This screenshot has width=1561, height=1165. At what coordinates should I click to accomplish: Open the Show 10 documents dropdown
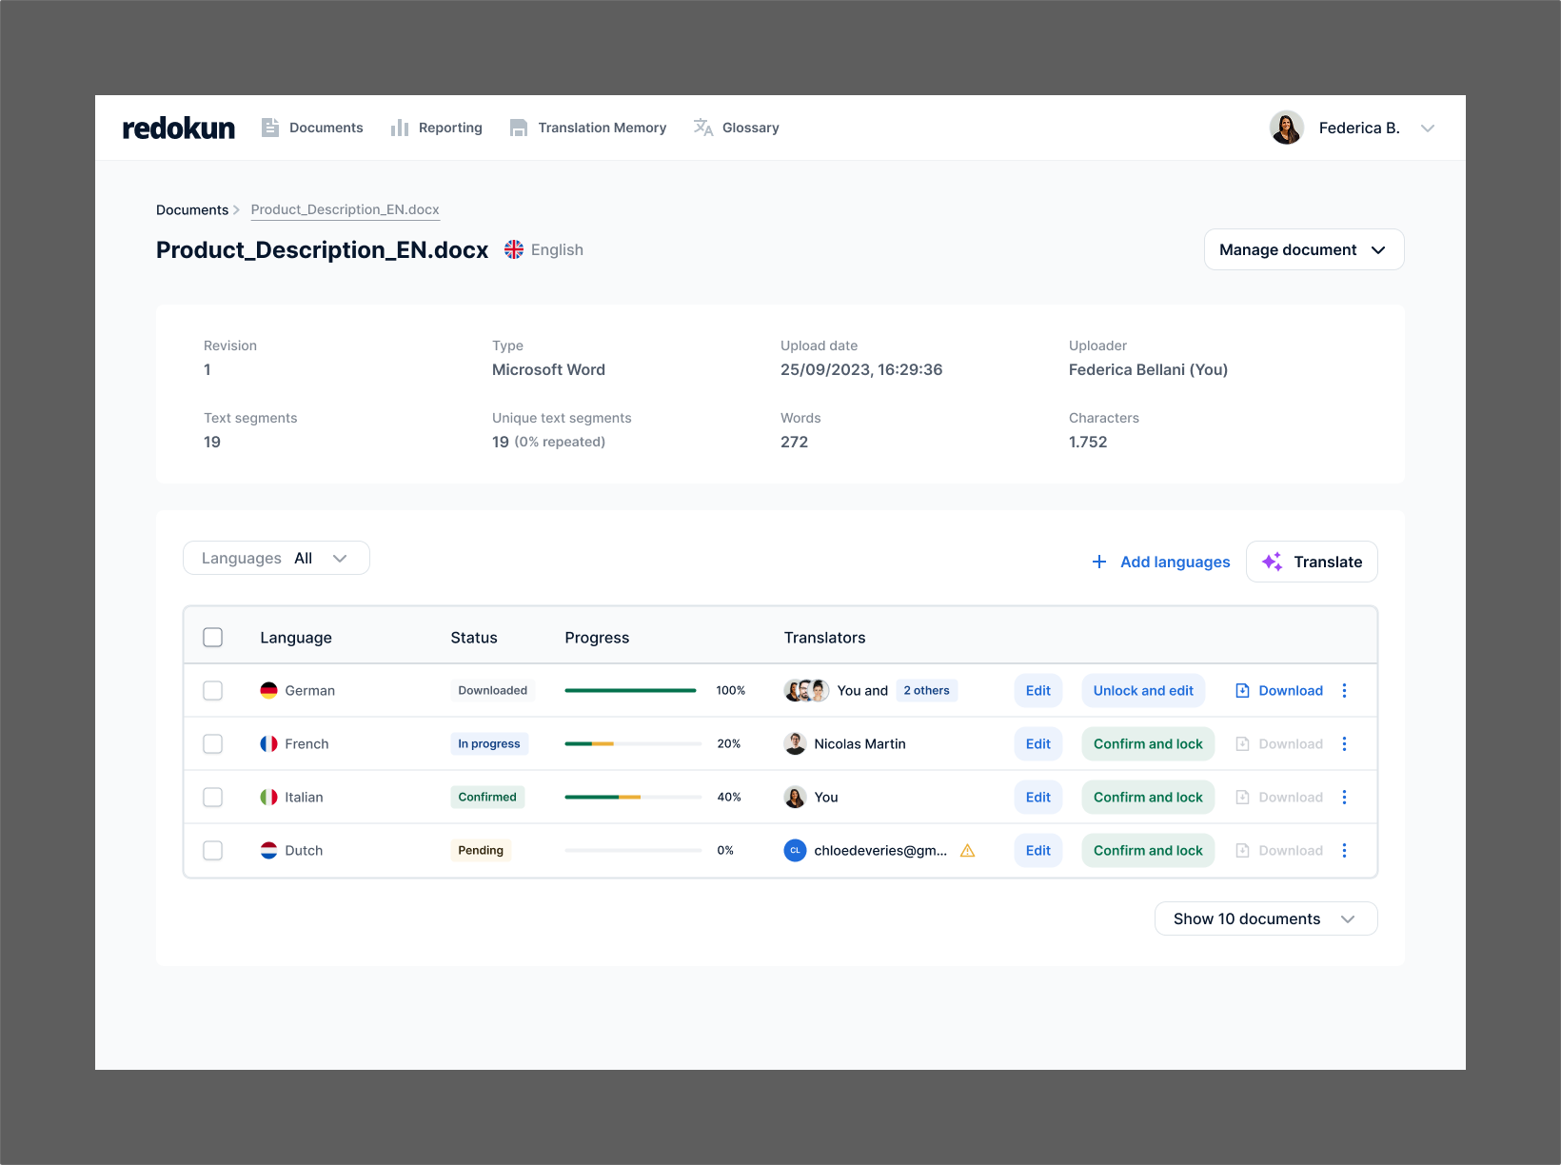tap(1266, 918)
